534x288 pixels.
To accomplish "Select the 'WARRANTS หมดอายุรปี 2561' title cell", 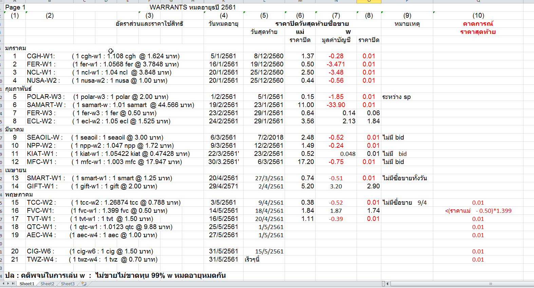I will coord(193,7).
